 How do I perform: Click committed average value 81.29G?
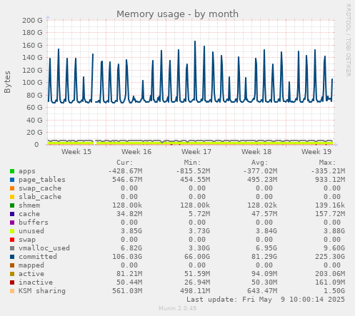point(264,257)
